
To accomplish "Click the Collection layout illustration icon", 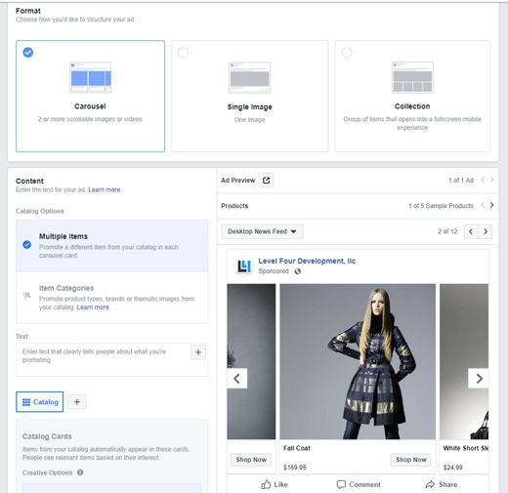I will coord(412,77).
